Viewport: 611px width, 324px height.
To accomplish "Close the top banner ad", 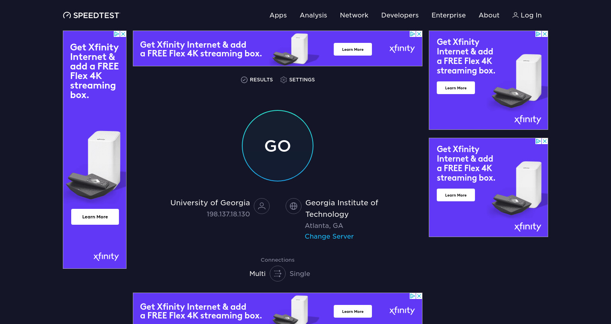I will tap(419, 34).
